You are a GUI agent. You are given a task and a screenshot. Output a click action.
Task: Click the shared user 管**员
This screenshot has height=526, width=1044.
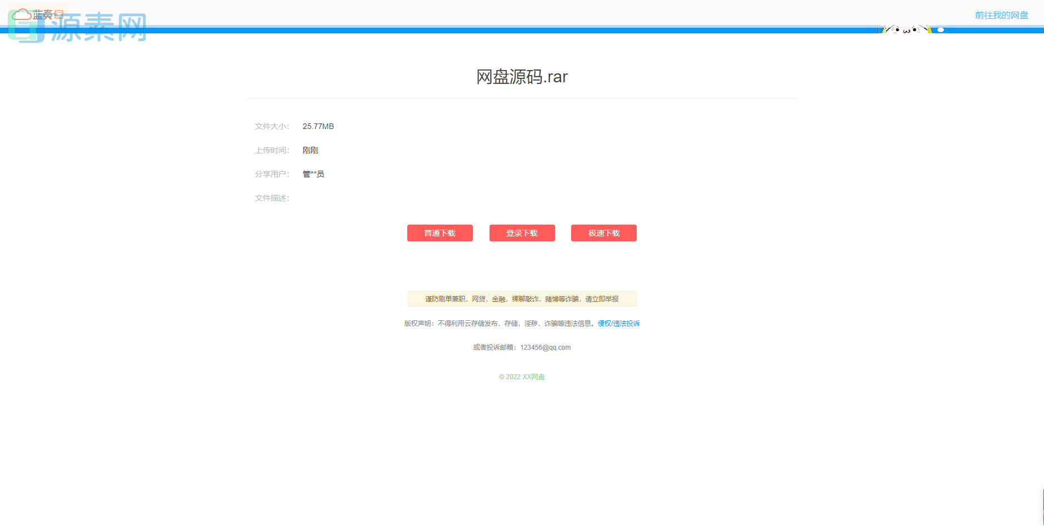[313, 173]
